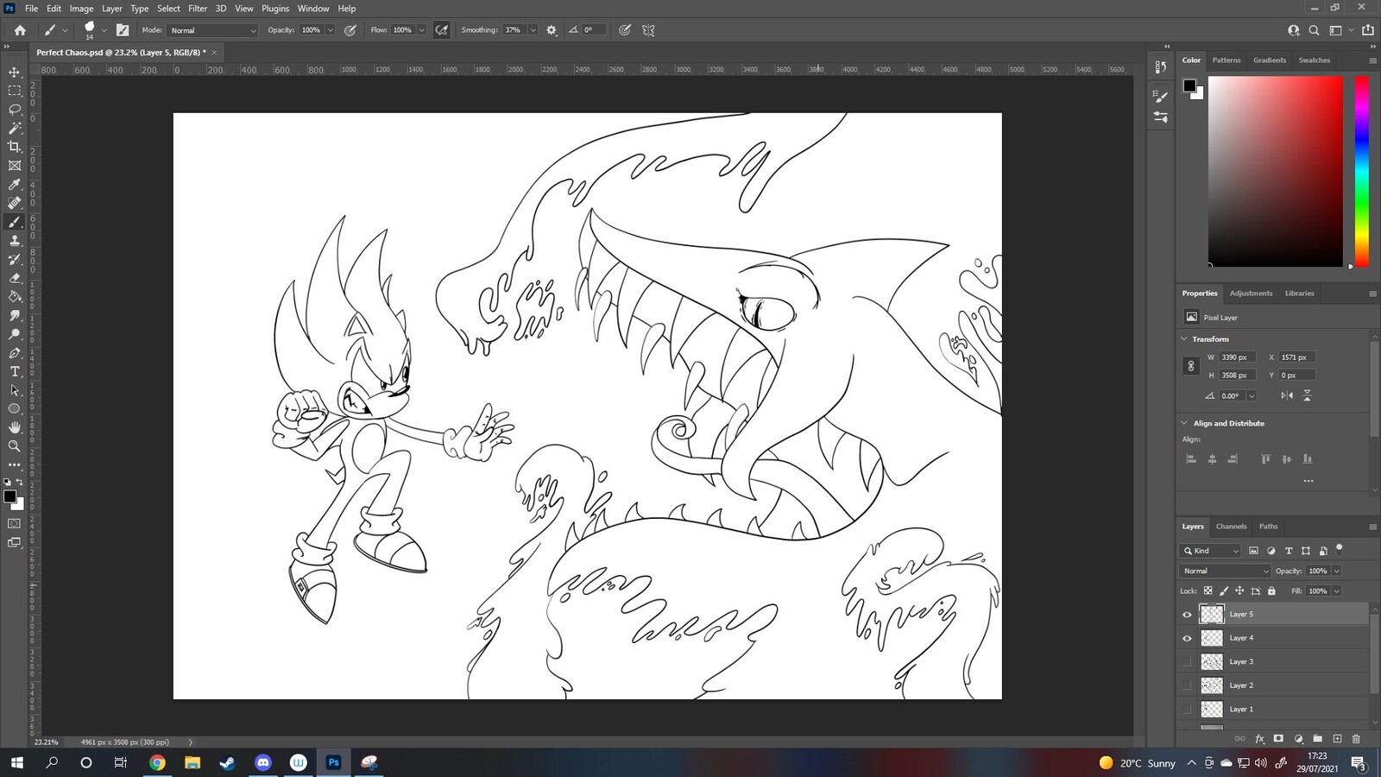
Task: Toggle layer filtering on/off switch
Action: [x=1340, y=548]
